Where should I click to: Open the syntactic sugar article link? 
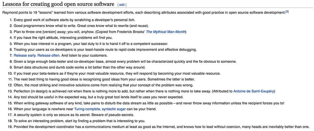(114, 109)
